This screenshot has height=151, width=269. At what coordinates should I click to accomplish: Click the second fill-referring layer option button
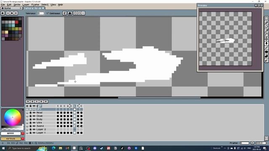coord(79,13)
